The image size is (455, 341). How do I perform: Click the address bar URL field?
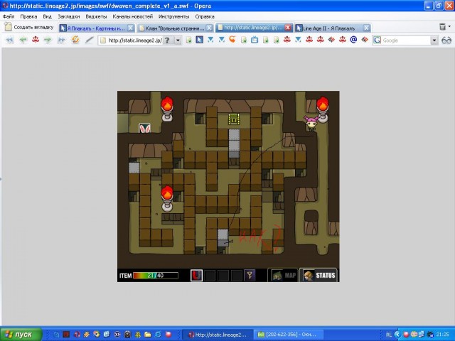pyautogui.click(x=135, y=40)
